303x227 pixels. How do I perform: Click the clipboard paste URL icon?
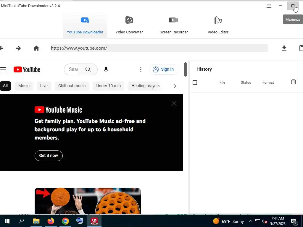click(x=301, y=48)
